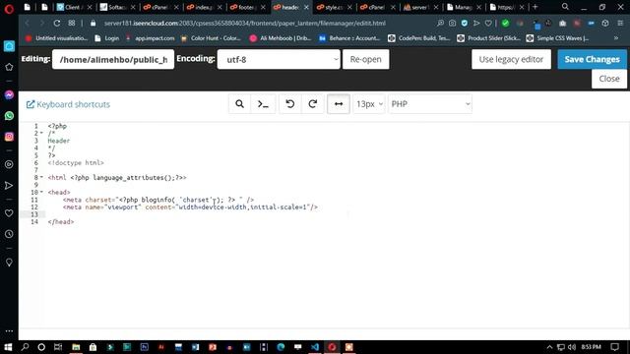Switch to the server browser tab
The image size is (630, 354).
coord(420,7)
